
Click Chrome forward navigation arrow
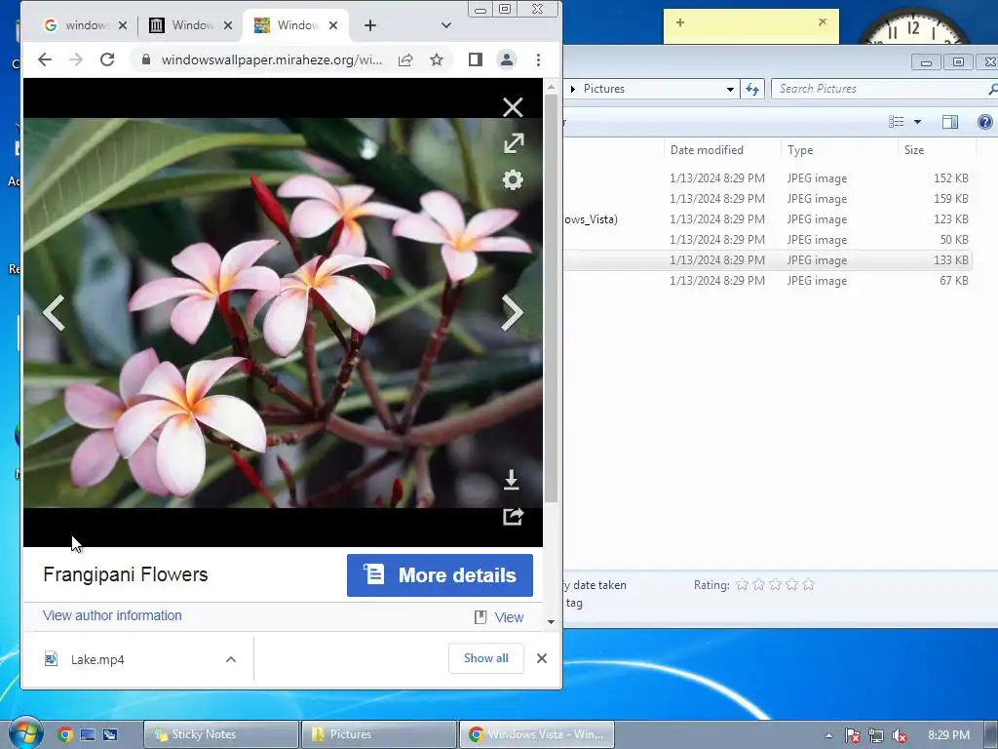[76, 59]
